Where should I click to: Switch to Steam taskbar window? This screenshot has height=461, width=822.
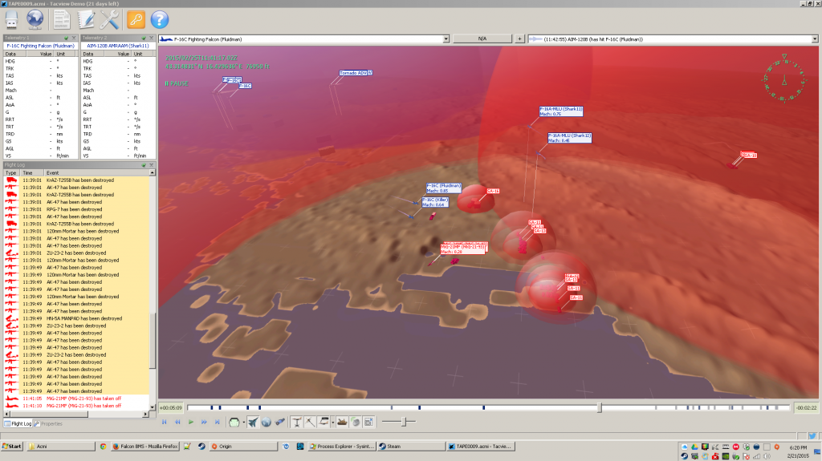tap(412, 447)
